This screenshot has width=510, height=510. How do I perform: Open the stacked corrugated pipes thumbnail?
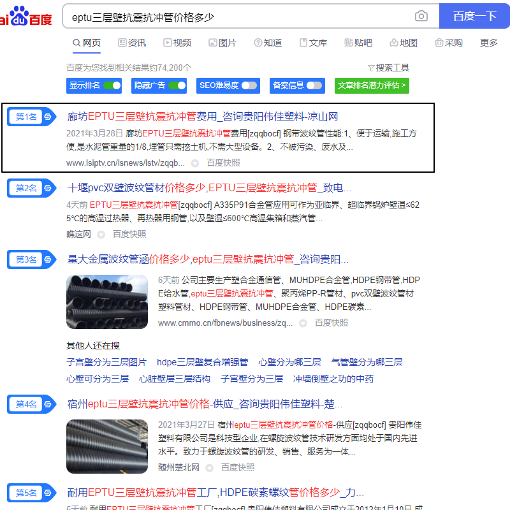coord(107,302)
